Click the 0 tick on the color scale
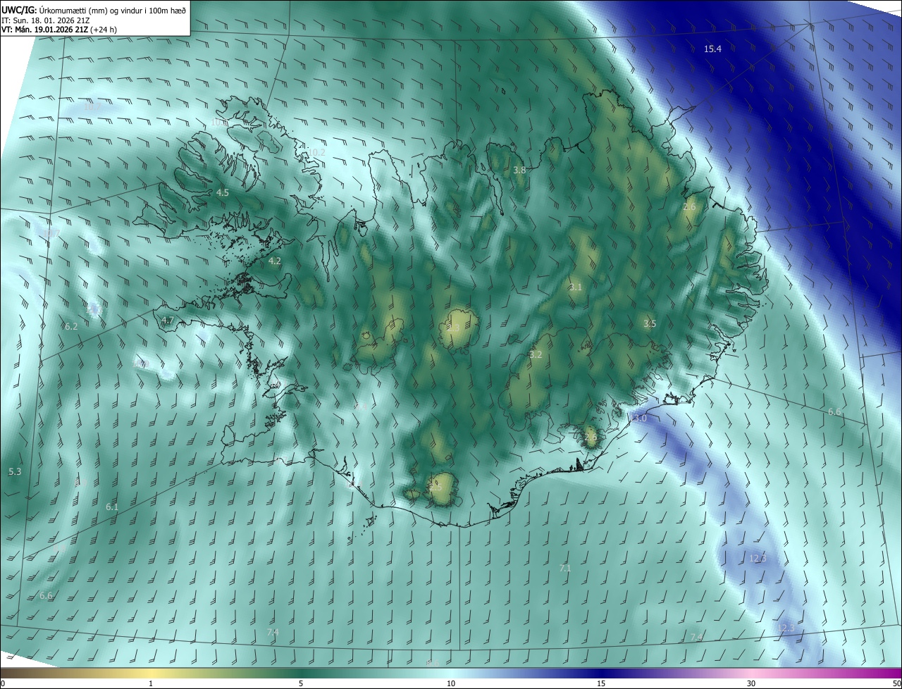 tap(3, 683)
